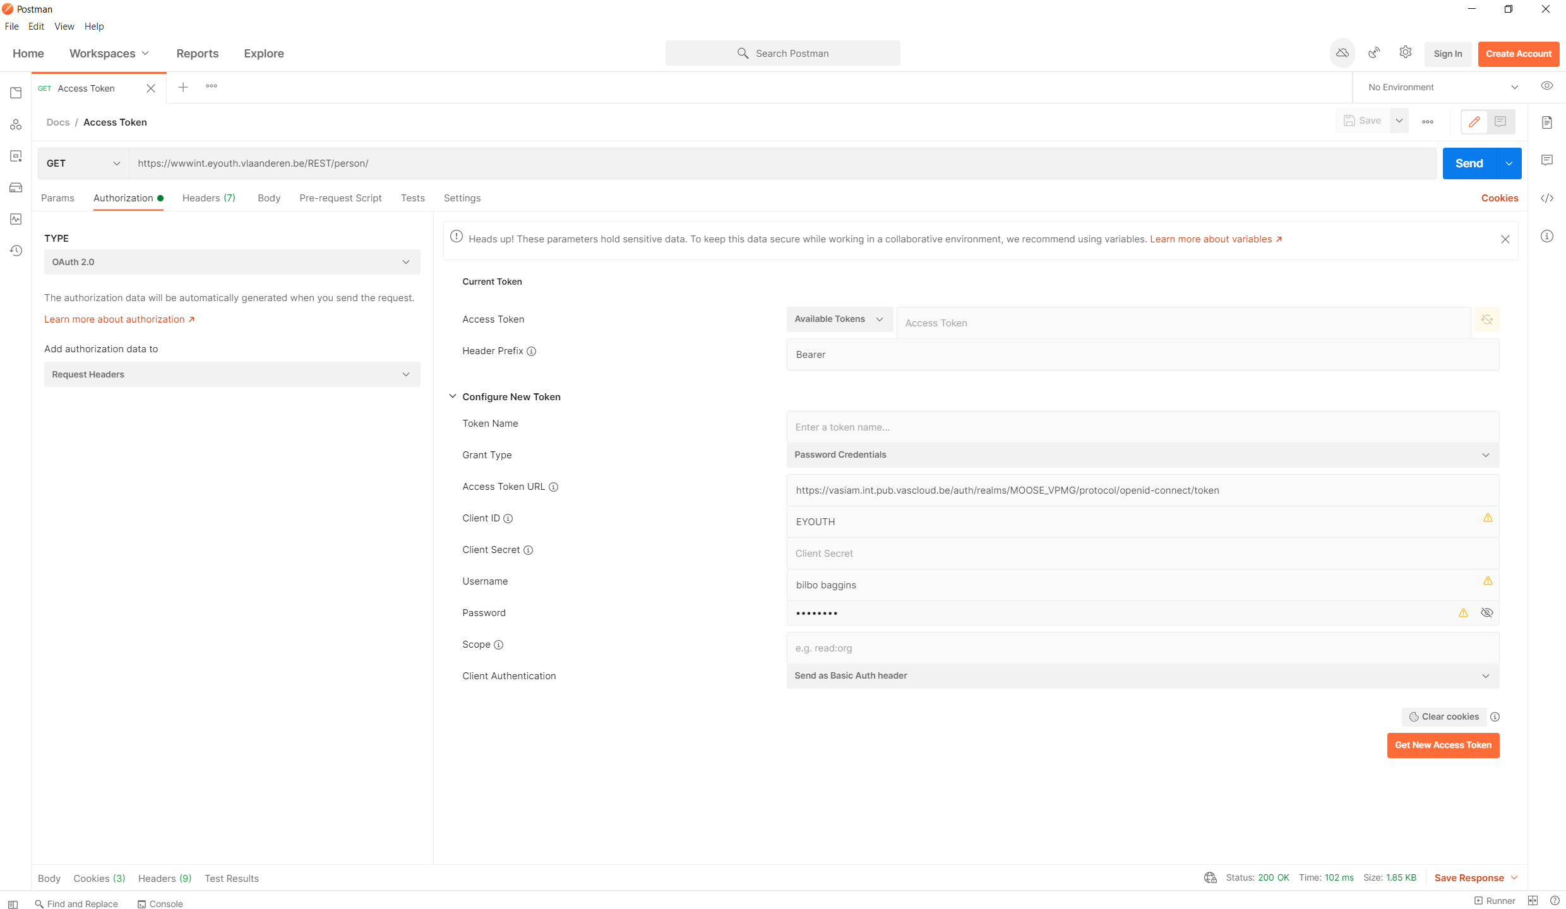Screen dimensions: 1566x909
Task: Click the warning icon in Client ID field
Action: [x=1488, y=518]
